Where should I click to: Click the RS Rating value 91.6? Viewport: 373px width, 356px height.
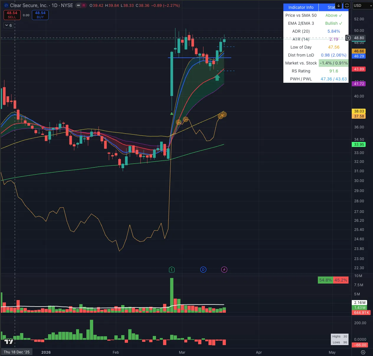point(333,71)
